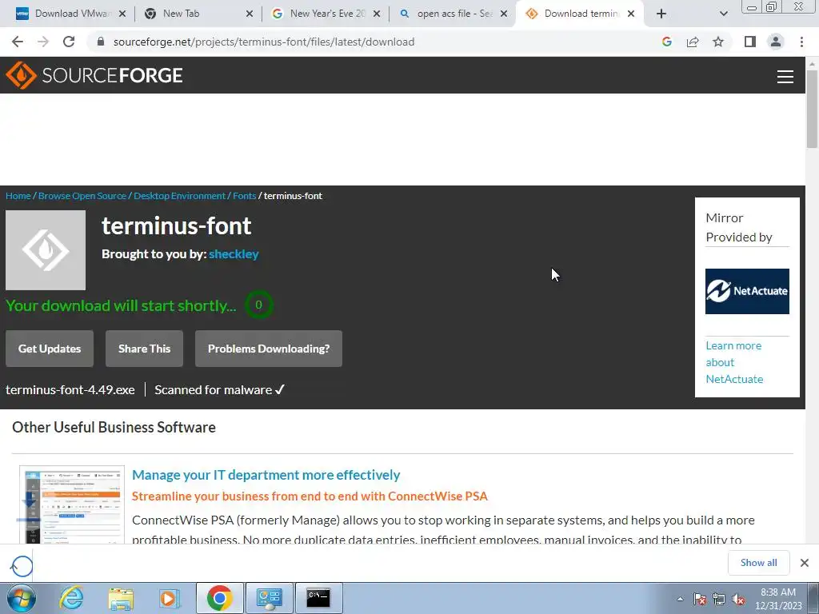Open Manage your IT department link
The image size is (819, 614).
(266, 475)
